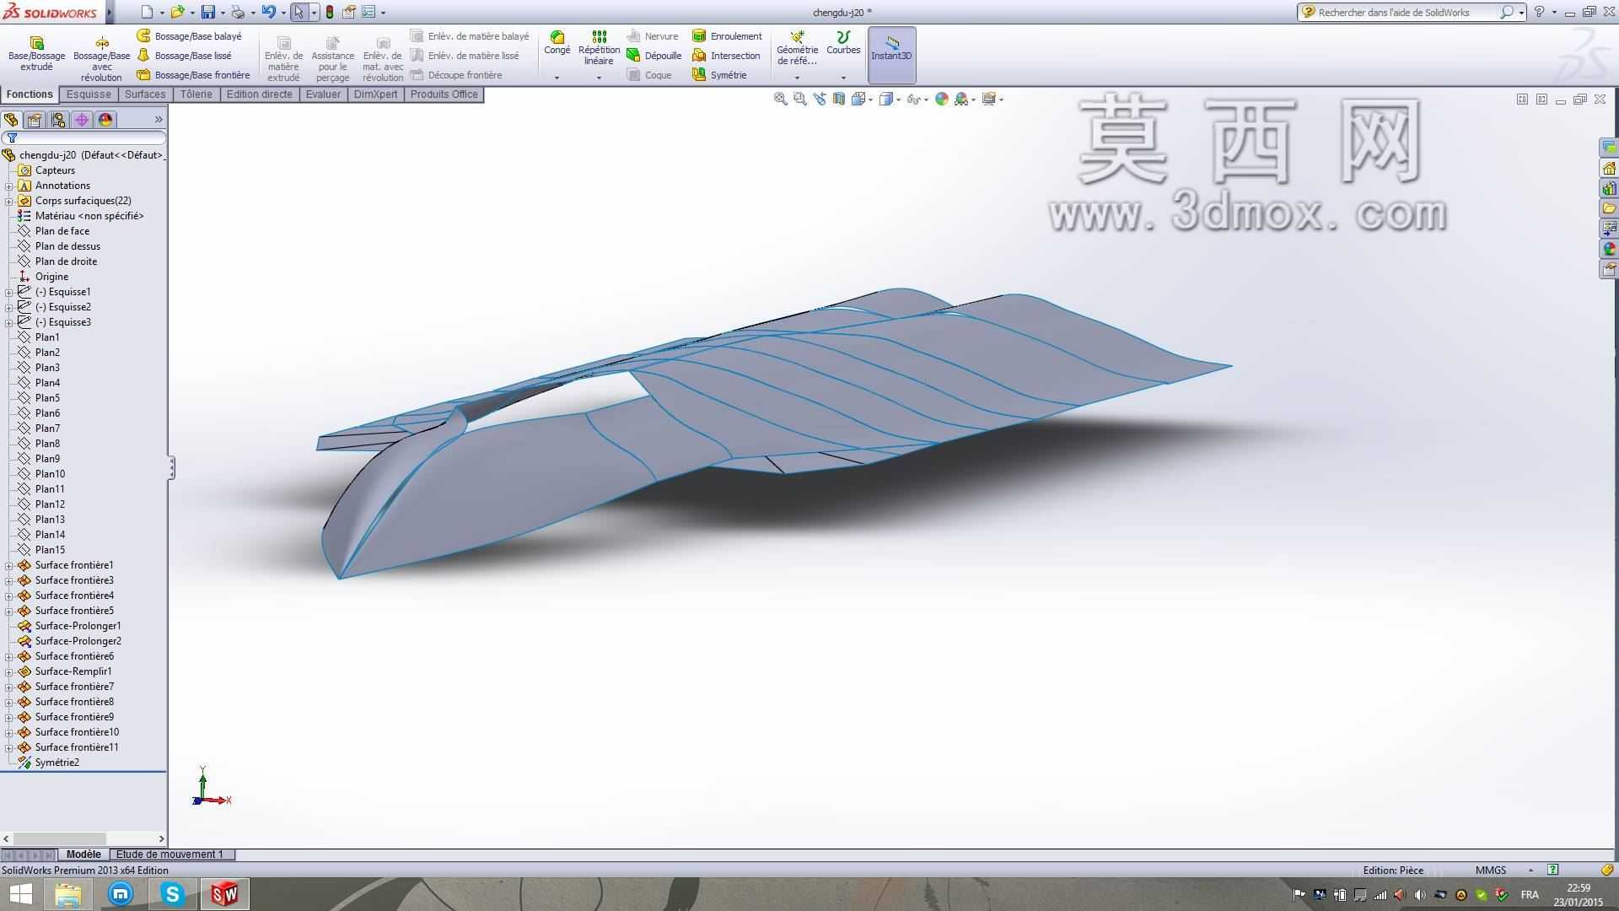Open the File Explorer task pane
This screenshot has height=911, width=1619.
[1609, 208]
